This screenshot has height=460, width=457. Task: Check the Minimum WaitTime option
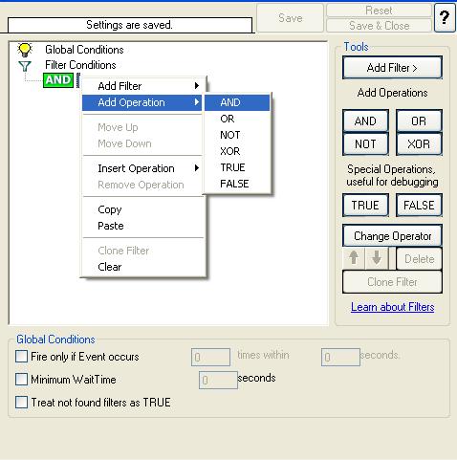pyautogui.click(x=21, y=380)
